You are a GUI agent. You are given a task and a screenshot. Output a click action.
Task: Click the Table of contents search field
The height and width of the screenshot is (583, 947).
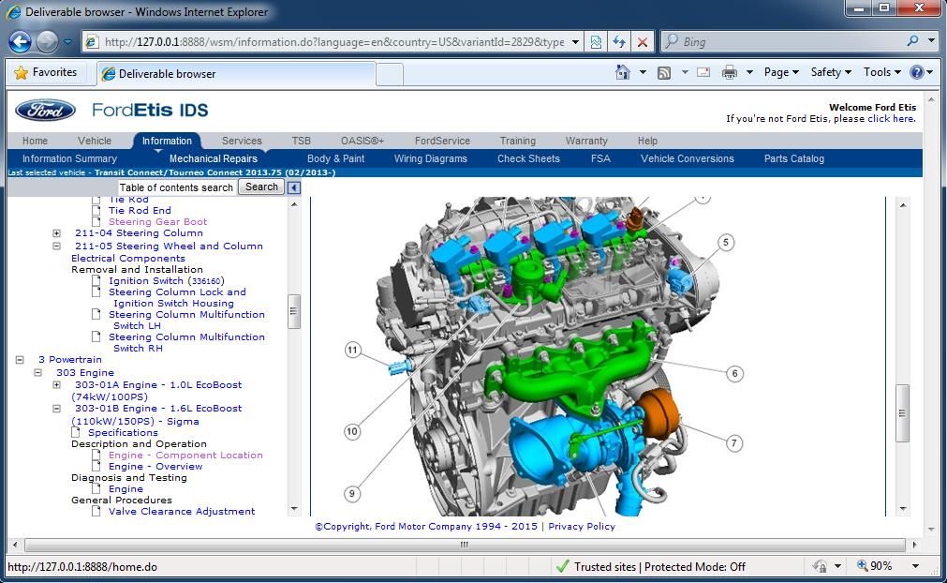click(176, 187)
